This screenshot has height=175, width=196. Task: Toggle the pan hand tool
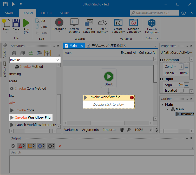(122, 130)
